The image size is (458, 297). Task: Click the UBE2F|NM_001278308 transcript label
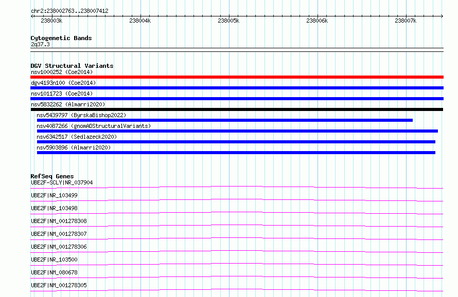(x=59, y=221)
